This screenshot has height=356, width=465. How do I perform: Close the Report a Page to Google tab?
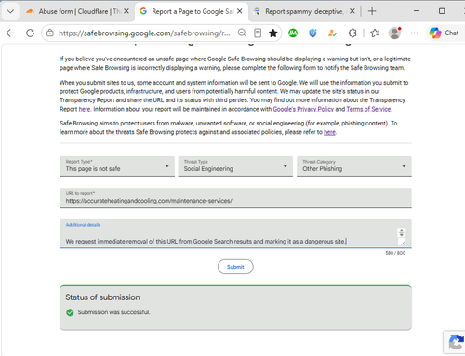click(x=240, y=11)
